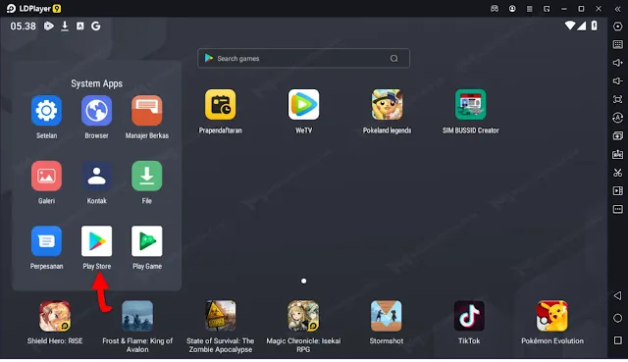The height and width of the screenshot is (362, 628).
Task: Open the Setelan settings app
Action: (46, 111)
